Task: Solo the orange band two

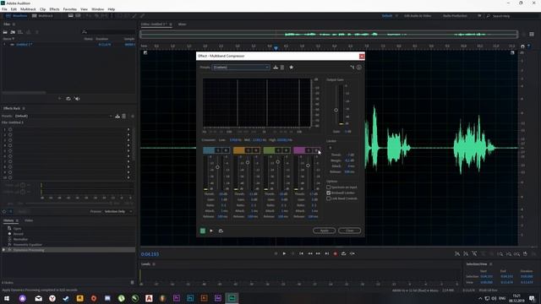Action: coord(248,150)
